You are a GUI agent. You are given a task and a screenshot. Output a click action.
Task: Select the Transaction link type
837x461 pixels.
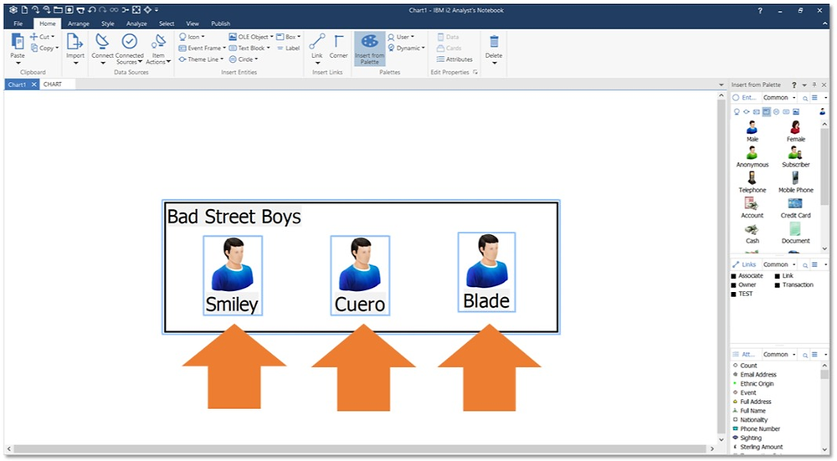pos(793,285)
